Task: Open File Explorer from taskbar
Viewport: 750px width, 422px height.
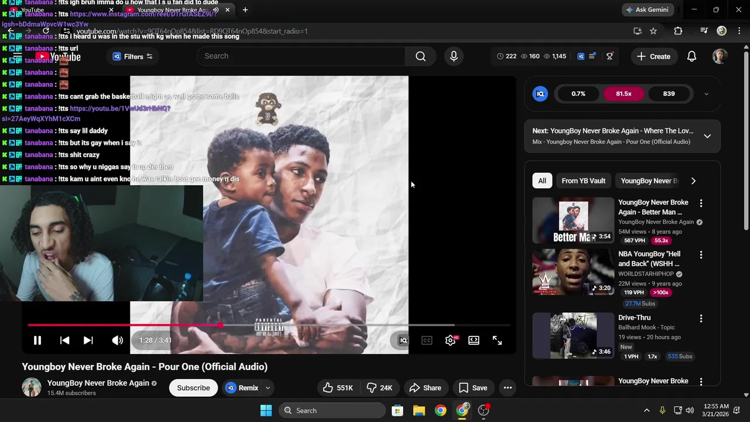Action: tap(419, 410)
